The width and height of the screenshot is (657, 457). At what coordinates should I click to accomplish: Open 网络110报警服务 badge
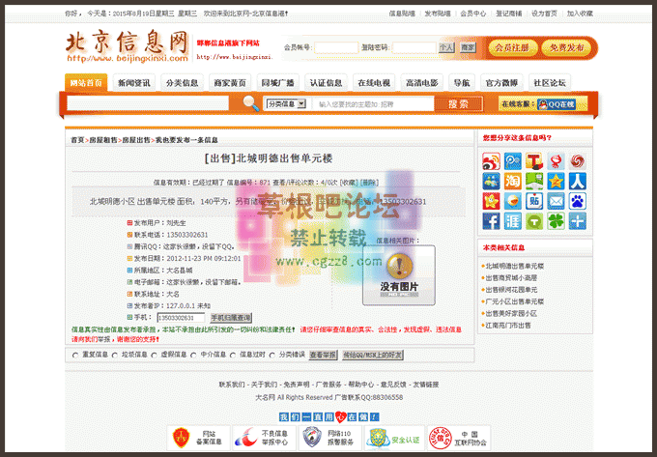coord(329,438)
